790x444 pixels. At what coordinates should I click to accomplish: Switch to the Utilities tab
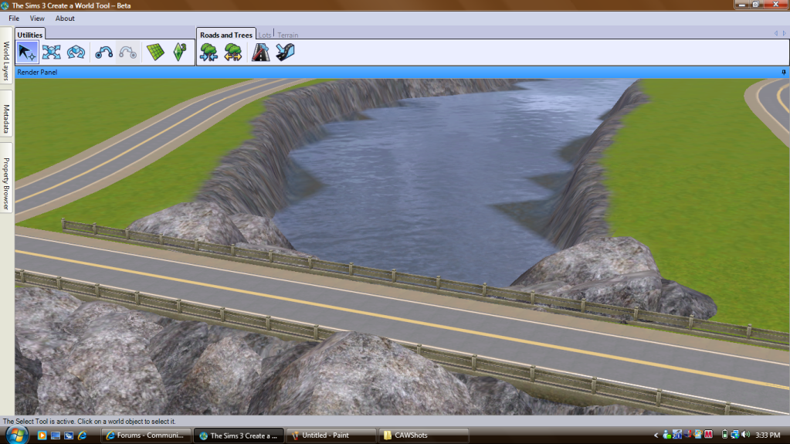29,35
